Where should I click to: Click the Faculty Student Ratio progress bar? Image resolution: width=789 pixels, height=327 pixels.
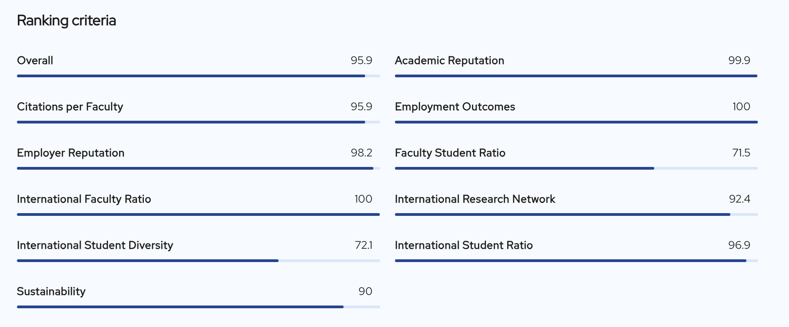click(x=576, y=168)
